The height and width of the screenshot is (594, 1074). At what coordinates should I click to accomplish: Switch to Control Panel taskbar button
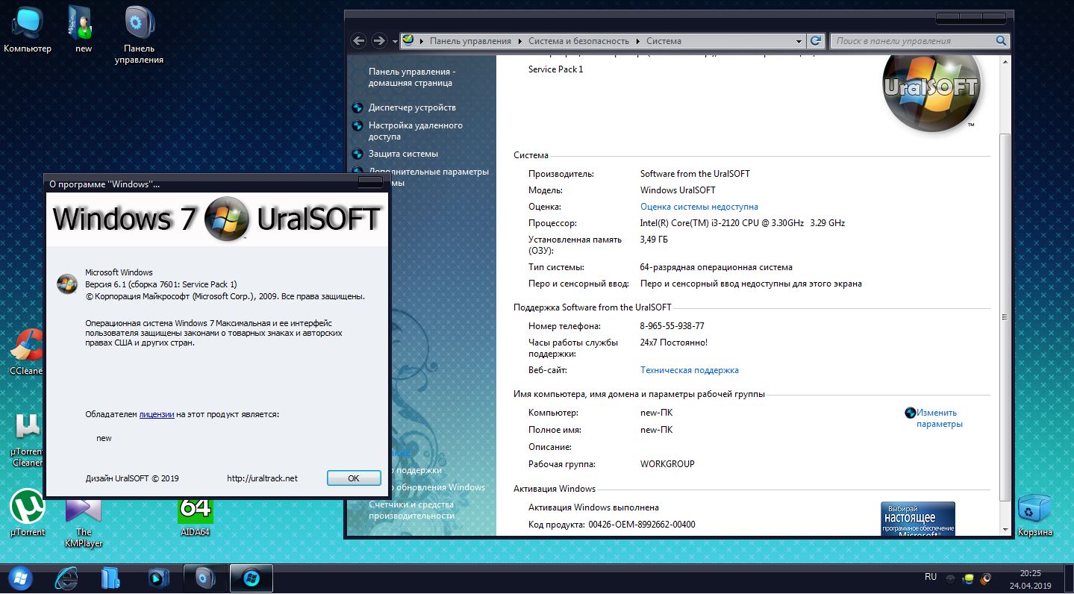pyautogui.click(x=205, y=578)
